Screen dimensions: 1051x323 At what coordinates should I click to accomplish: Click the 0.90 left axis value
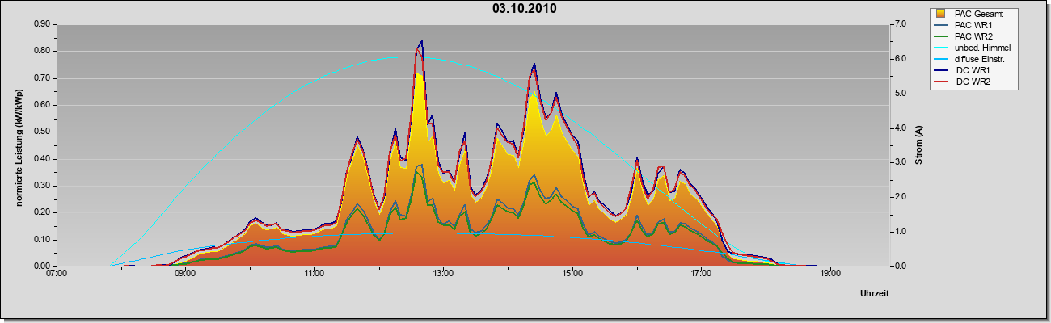pos(42,24)
